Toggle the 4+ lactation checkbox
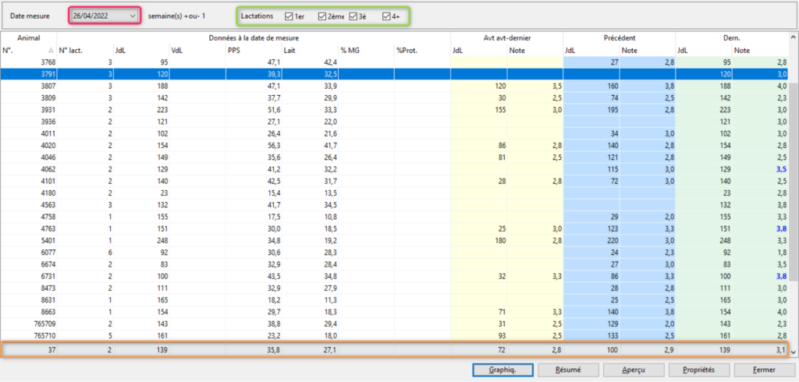The height and width of the screenshot is (382, 799). pyautogui.click(x=386, y=16)
